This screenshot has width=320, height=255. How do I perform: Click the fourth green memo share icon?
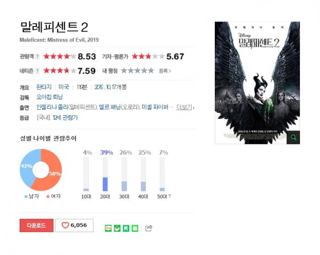pyautogui.click(x=135, y=228)
